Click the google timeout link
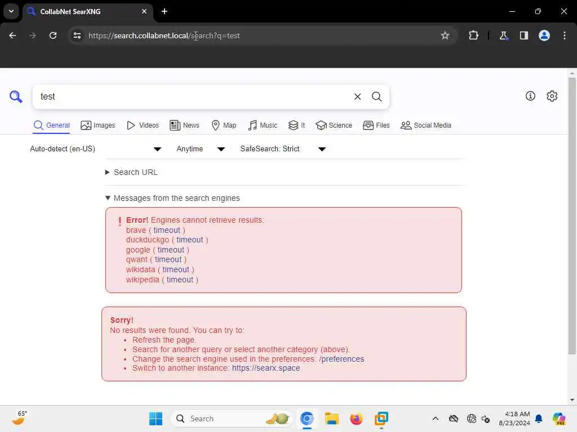The image size is (577, 432). [171, 250]
